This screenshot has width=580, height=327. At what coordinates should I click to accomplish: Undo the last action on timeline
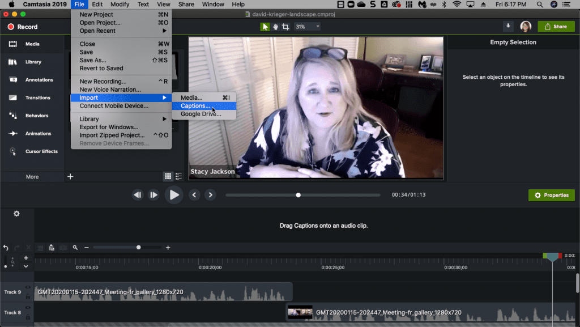click(x=6, y=248)
